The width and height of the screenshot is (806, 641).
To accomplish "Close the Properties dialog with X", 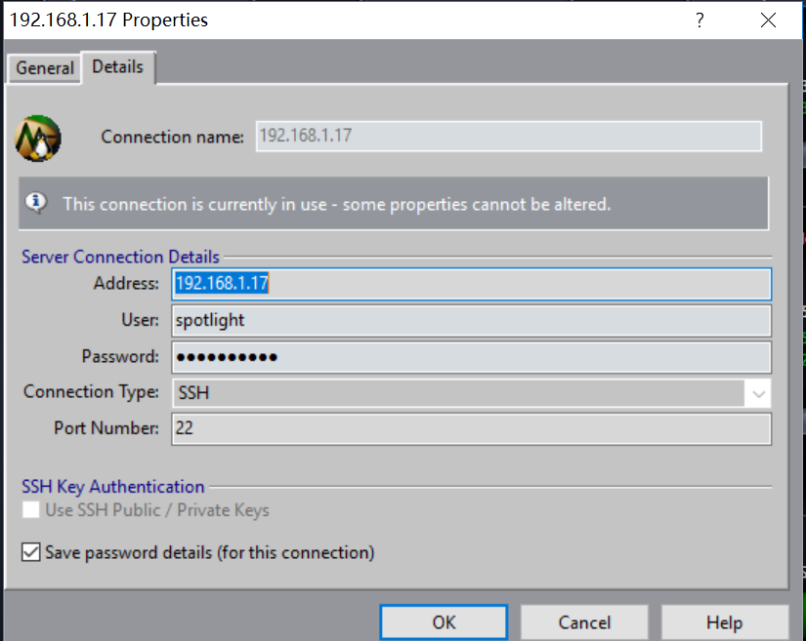I will [768, 20].
